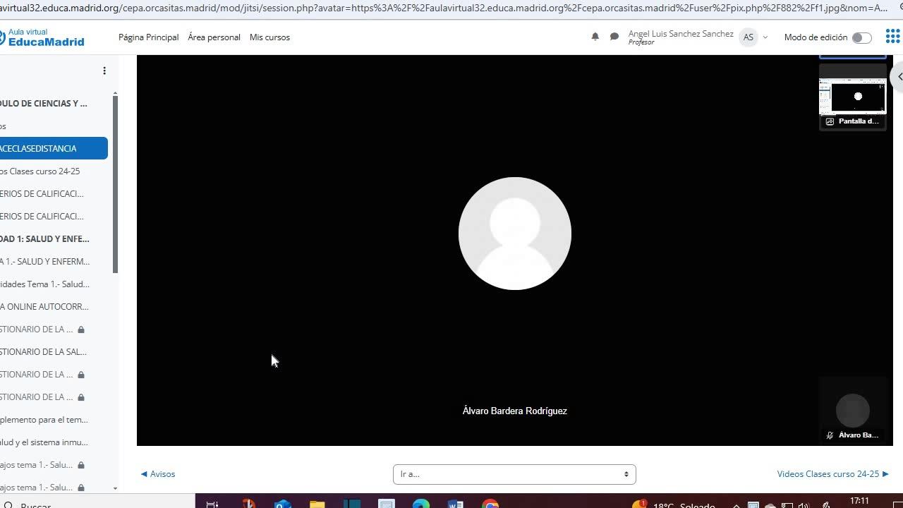Viewport: 903px width, 508px height.
Task: Go to next activity Videos Clases curso 24-25
Action: 832,474
